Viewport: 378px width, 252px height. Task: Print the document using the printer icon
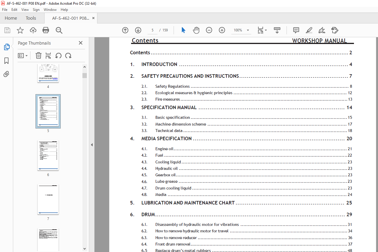(x=46, y=30)
